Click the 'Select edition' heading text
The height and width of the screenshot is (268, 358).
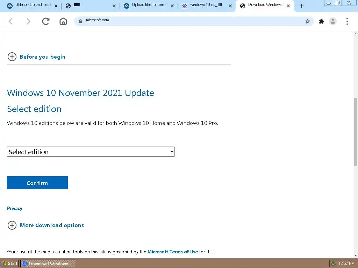click(x=34, y=109)
